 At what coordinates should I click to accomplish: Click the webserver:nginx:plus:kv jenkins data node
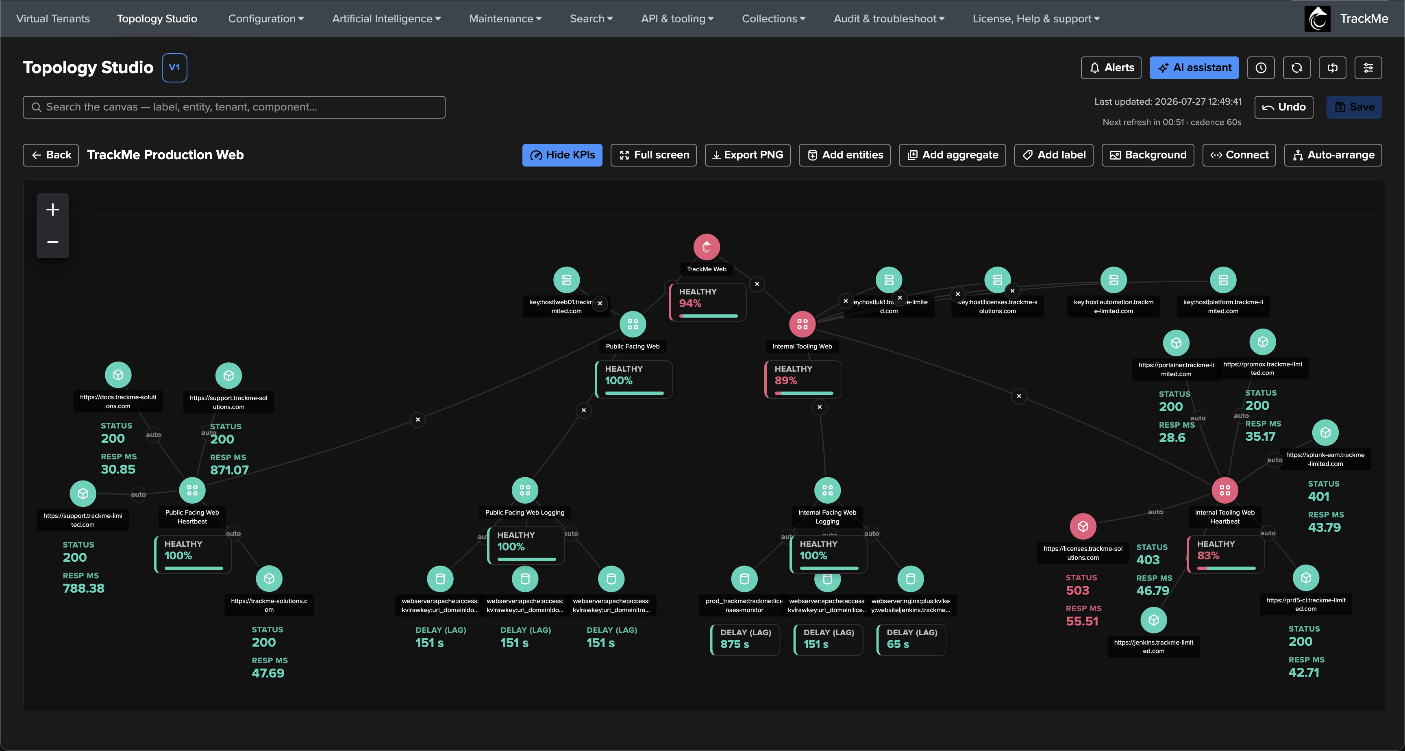coord(910,579)
